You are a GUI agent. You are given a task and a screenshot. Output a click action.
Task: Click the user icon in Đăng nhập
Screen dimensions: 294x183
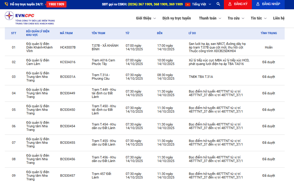(258, 4)
